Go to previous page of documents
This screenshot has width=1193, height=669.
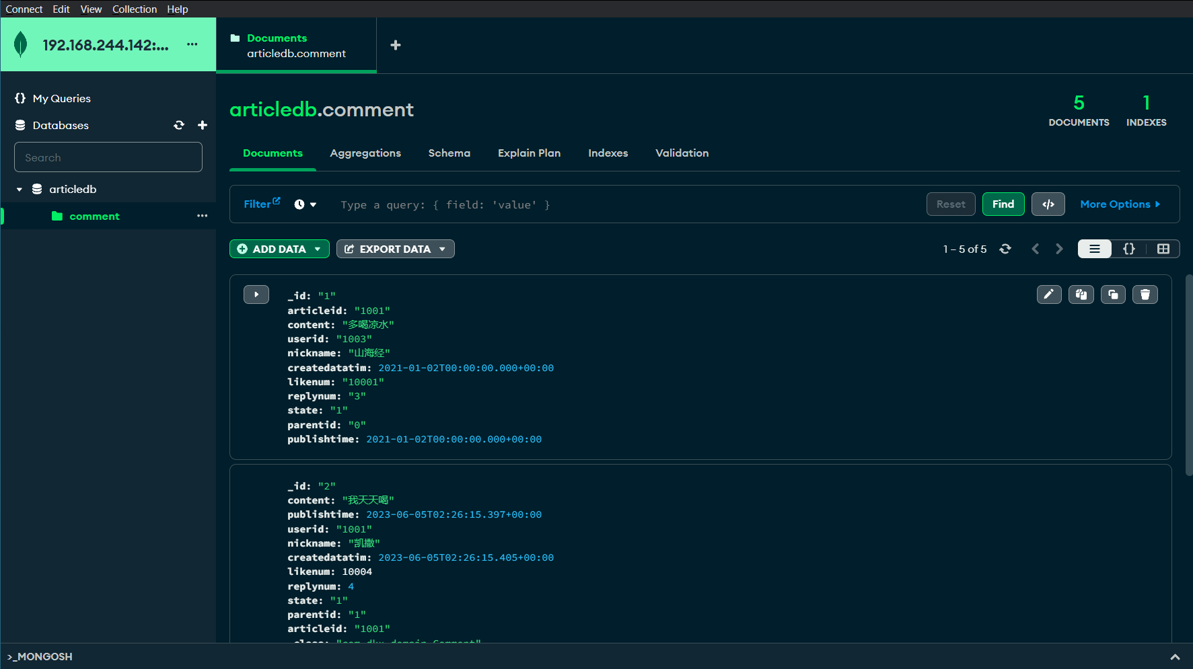pyautogui.click(x=1036, y=249)
